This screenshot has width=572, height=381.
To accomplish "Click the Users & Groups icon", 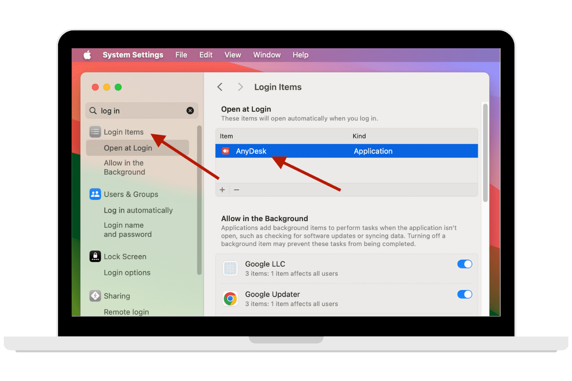I will click(x=95, y=194).
